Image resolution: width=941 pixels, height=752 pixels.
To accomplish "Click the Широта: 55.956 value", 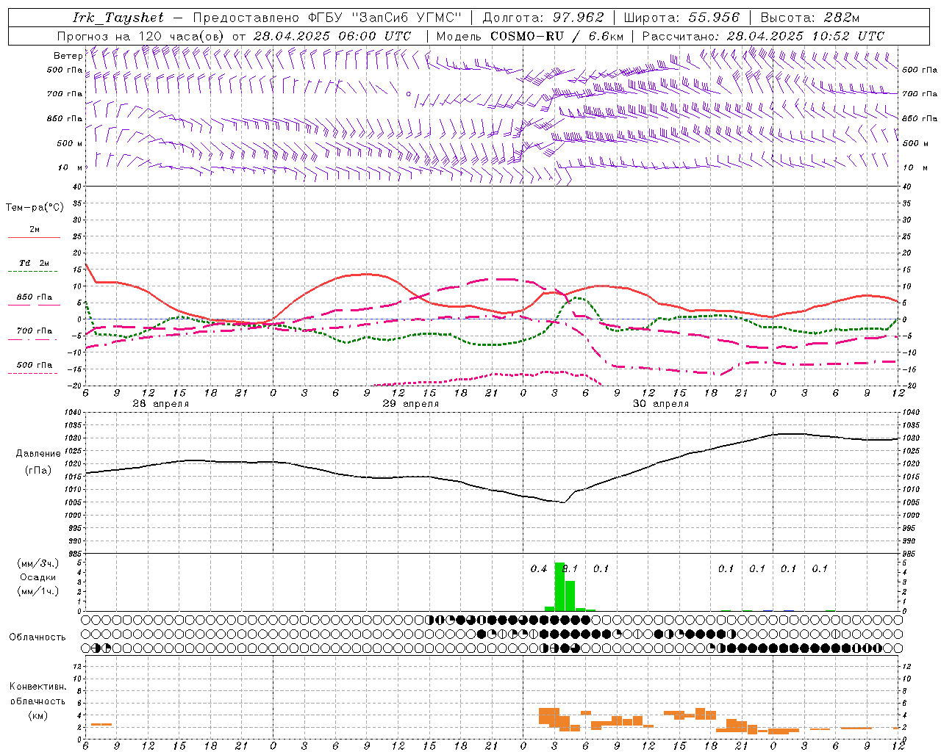I will (681, 18).
